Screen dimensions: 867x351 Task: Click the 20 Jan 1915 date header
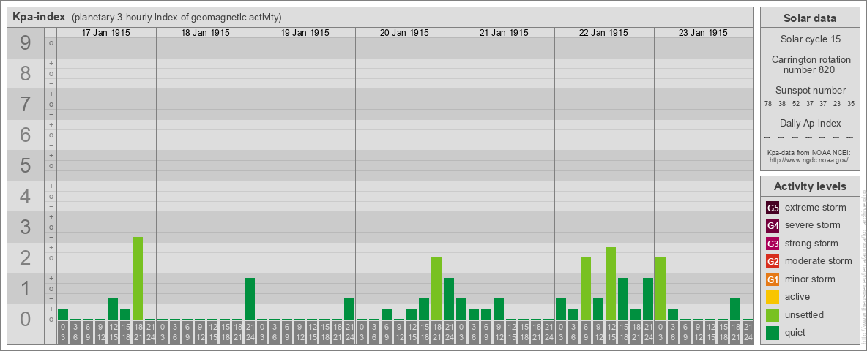click(x=405, y=33)
